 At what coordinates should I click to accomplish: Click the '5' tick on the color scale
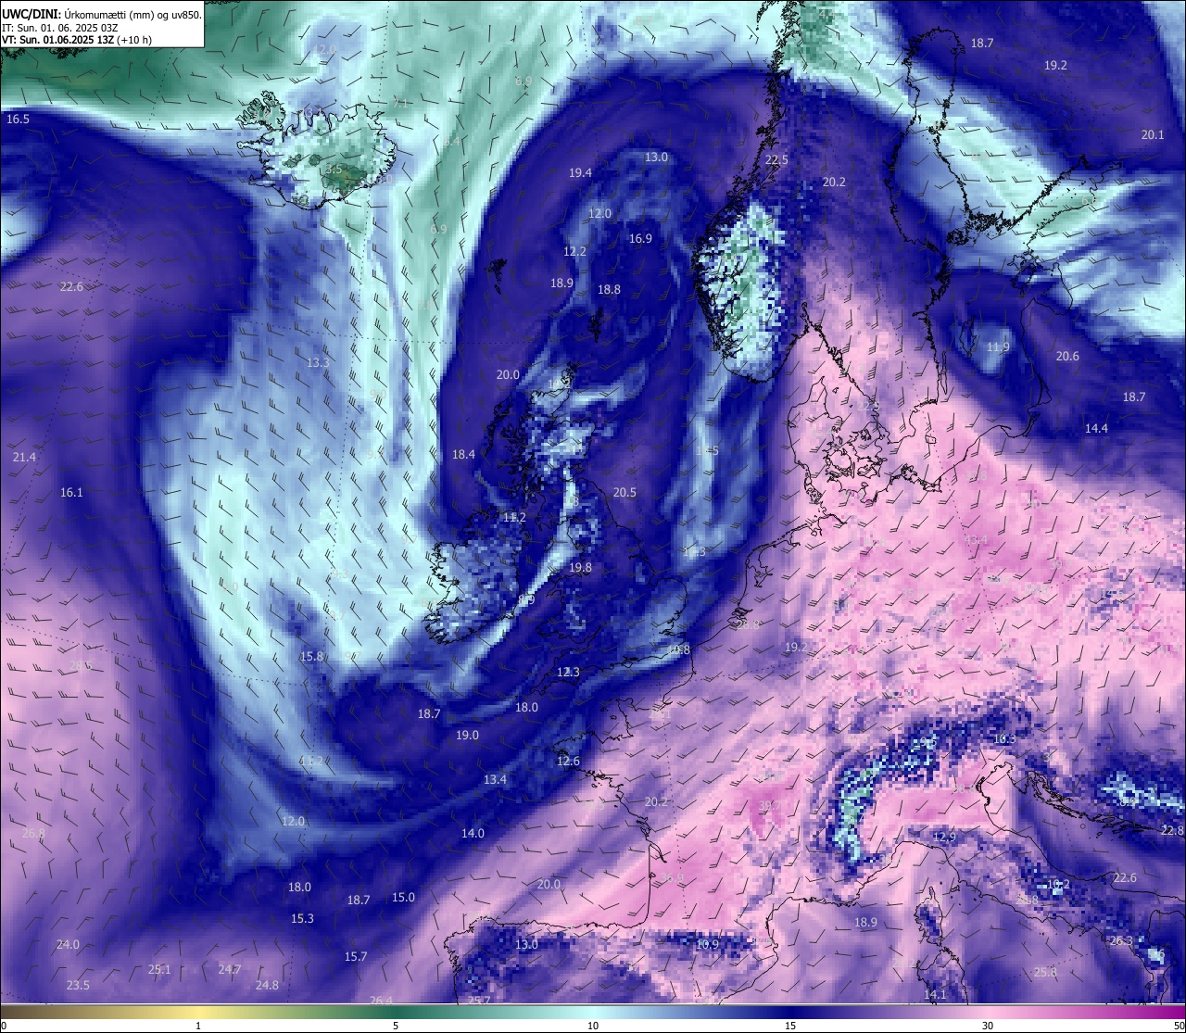point(396,1026)
